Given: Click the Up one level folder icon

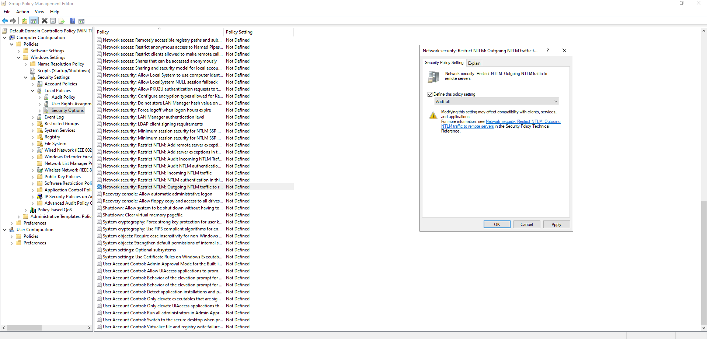Looking at the screenshot, I should (x=25, y=21).
